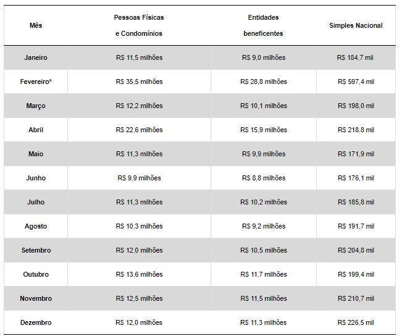Click the R$ 210,7 mil cell

point(356,298)
